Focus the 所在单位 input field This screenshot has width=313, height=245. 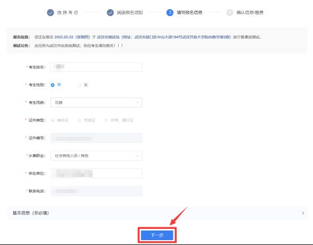point(96,173)
